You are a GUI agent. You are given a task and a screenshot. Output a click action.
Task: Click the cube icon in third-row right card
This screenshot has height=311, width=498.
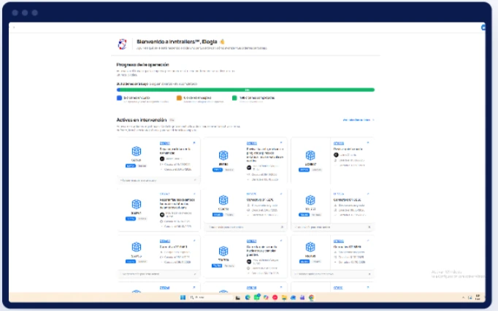[310, 247]
